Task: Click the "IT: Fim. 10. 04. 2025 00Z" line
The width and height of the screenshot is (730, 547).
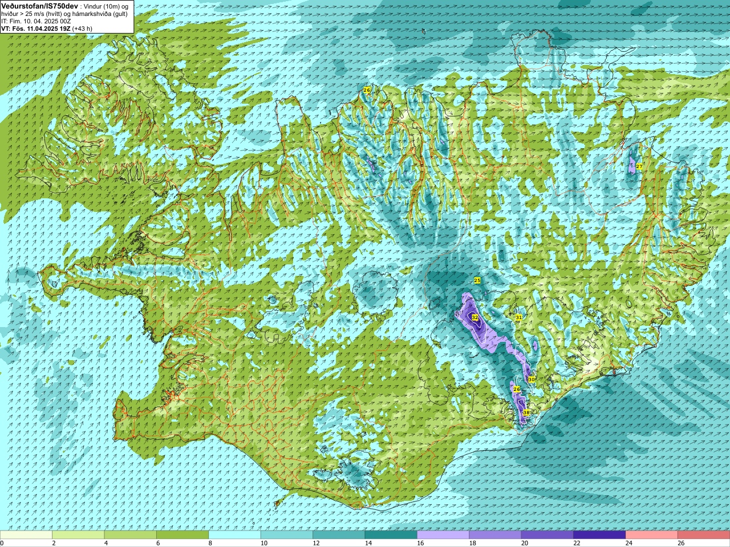Action: pos(36,21)
